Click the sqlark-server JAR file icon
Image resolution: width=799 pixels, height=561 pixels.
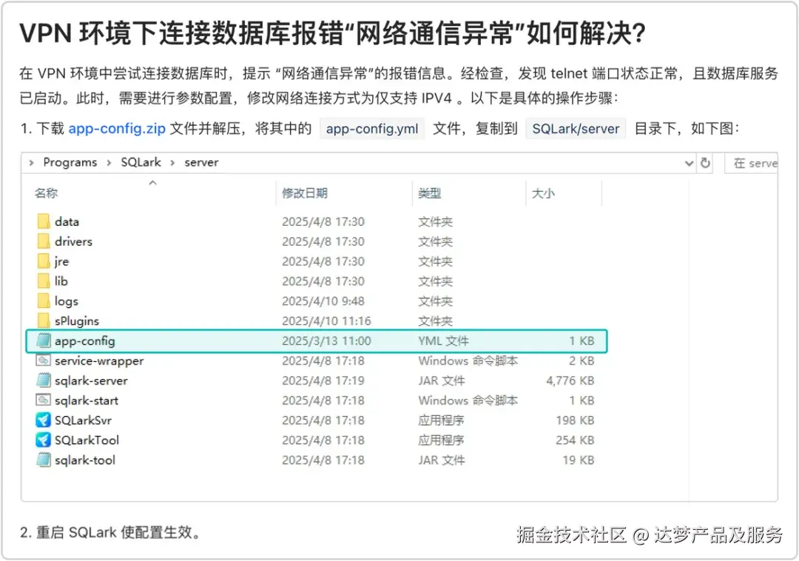pos(44,380)
